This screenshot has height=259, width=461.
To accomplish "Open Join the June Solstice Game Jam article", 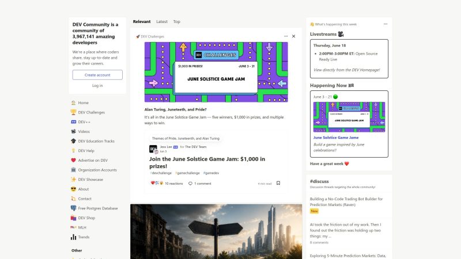I will pyautogui.click(x=207, y=162).
